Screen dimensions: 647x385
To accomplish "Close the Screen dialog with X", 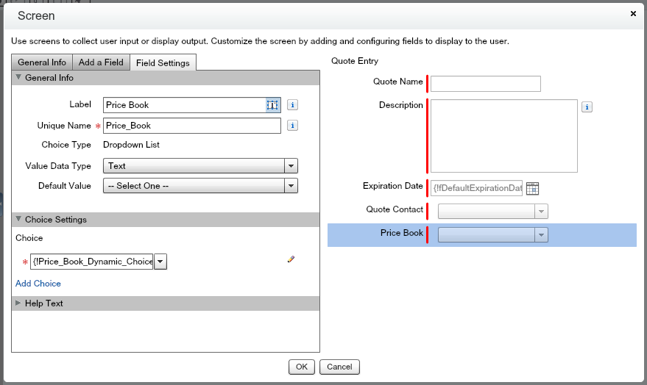I will pyautogui.click(x=634, y=13).
